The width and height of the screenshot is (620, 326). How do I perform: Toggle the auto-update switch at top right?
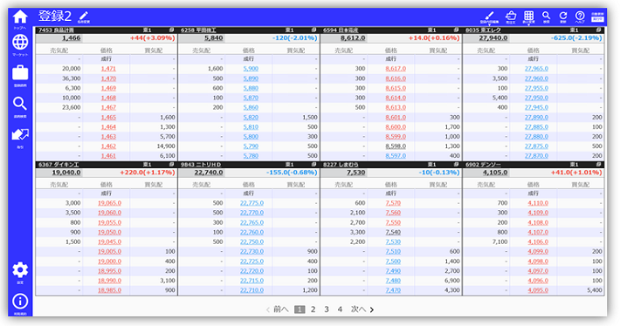point(597,17)
